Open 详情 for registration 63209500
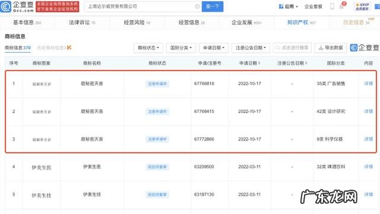Viewport: 380px width, 214px height. click(x=368, y=167)
